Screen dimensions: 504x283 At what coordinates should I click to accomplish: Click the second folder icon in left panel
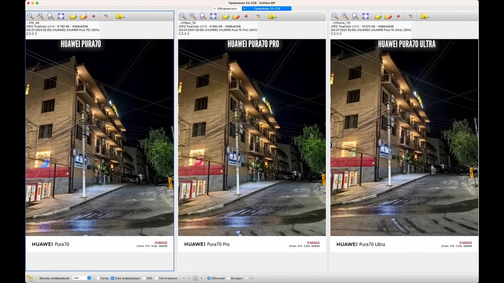click(83, 16)
